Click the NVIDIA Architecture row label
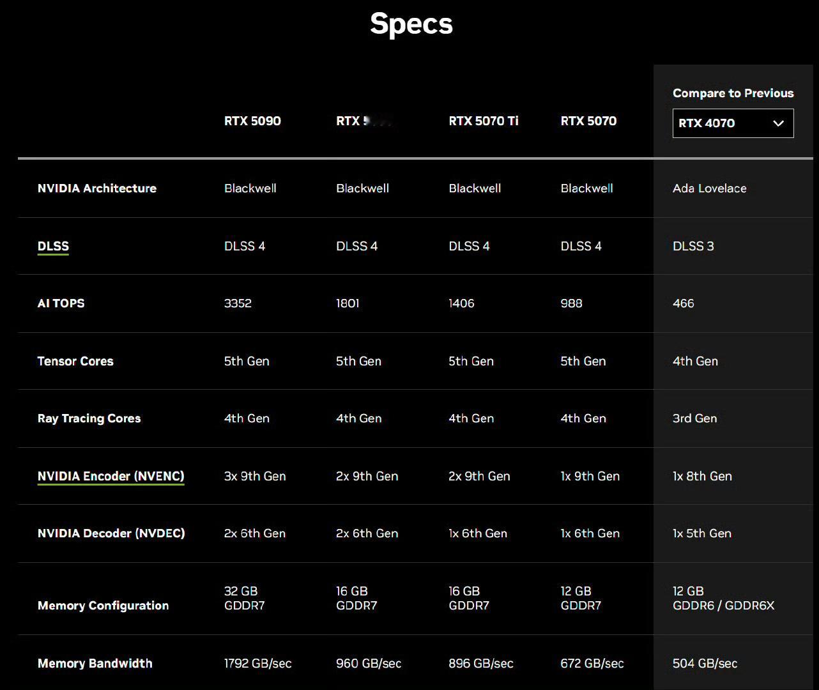 (97, 188)
